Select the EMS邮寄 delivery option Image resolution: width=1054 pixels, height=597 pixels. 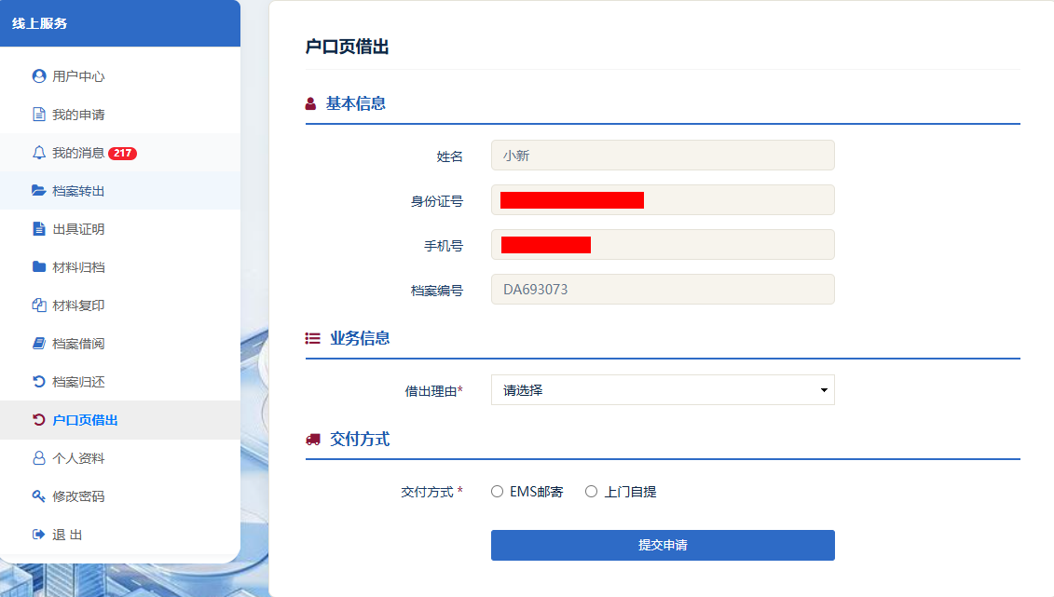coord(497,492)
